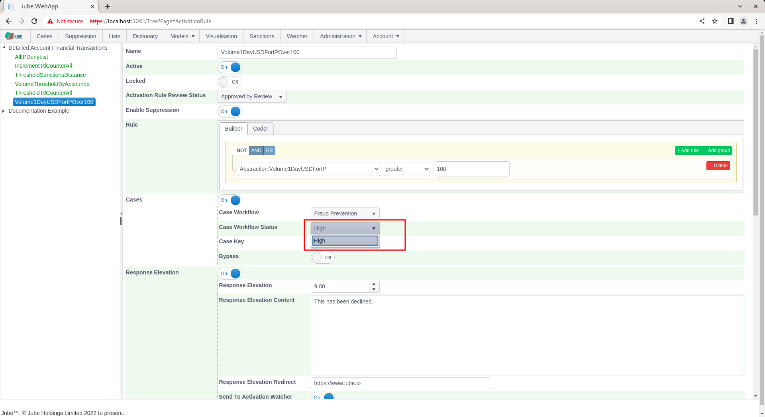Click the Jube logo icon
765x417 pixels.
[14, 36]
